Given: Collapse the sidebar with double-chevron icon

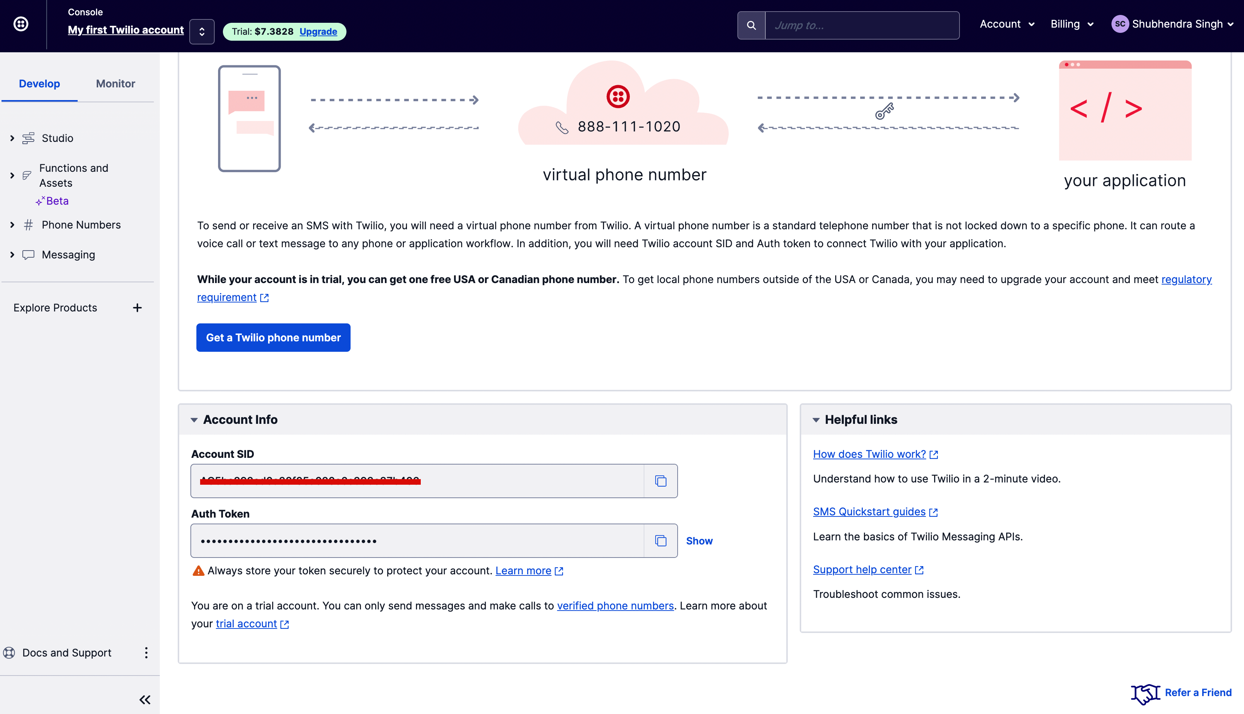Looking at the screenshot, I should [144, 700].
